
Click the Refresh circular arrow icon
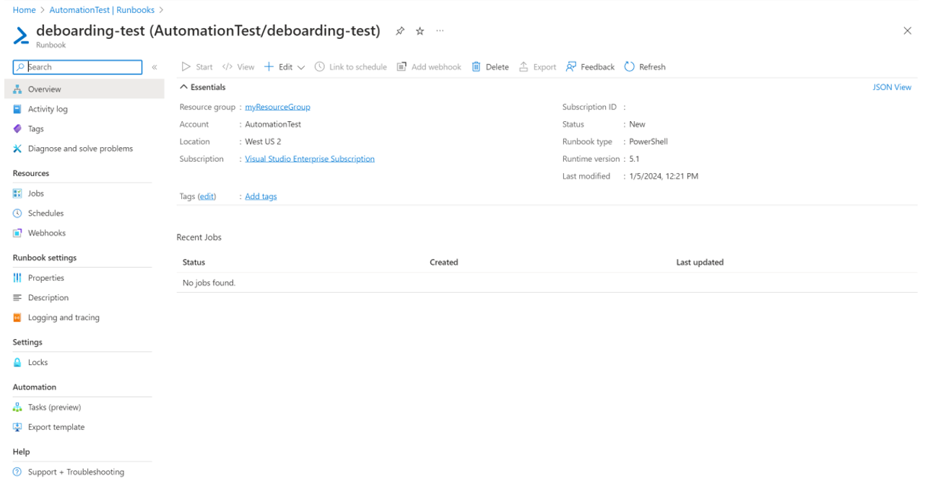629,66
